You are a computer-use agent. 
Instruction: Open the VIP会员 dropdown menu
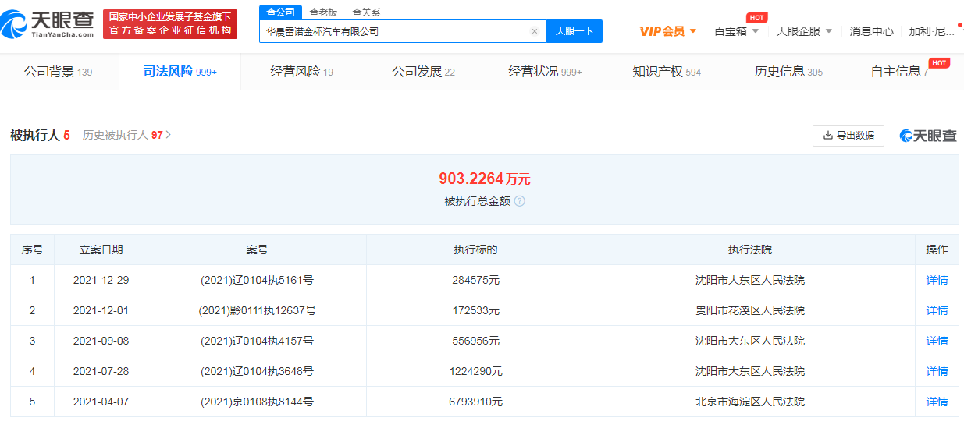tap(667, 31)
